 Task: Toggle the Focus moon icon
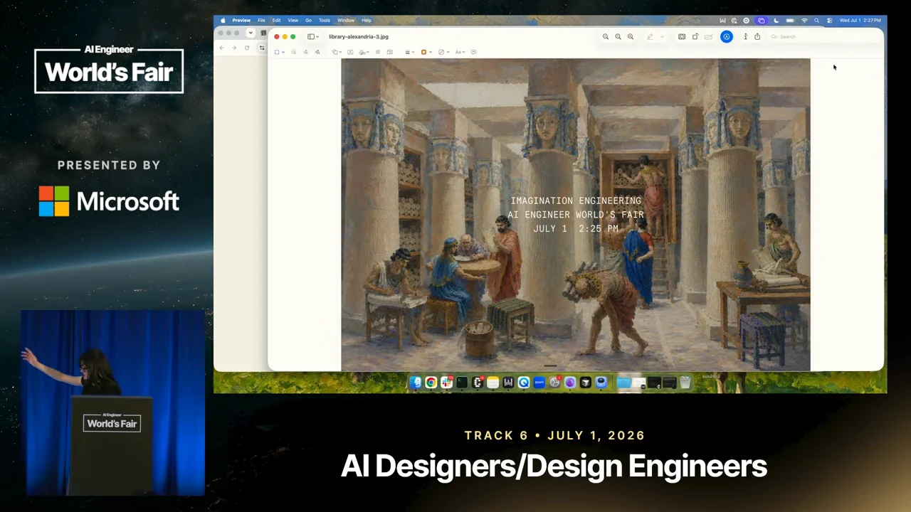pos(776,20)
